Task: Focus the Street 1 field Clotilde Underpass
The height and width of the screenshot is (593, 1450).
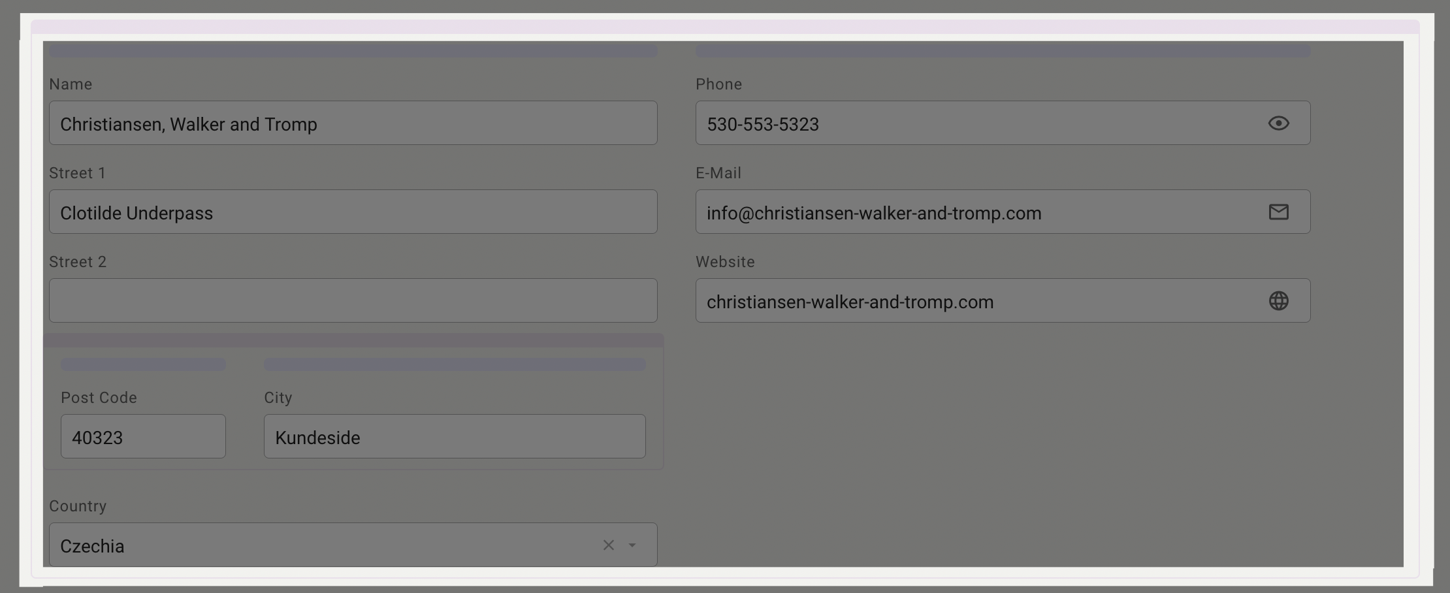Action: (x=353, y=212)
